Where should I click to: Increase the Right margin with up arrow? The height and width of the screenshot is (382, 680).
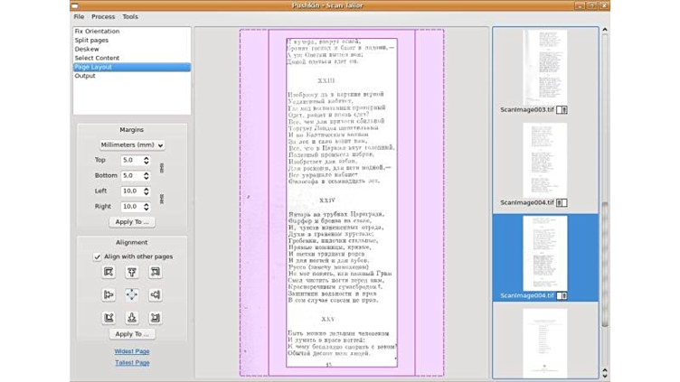pos(146,204)
